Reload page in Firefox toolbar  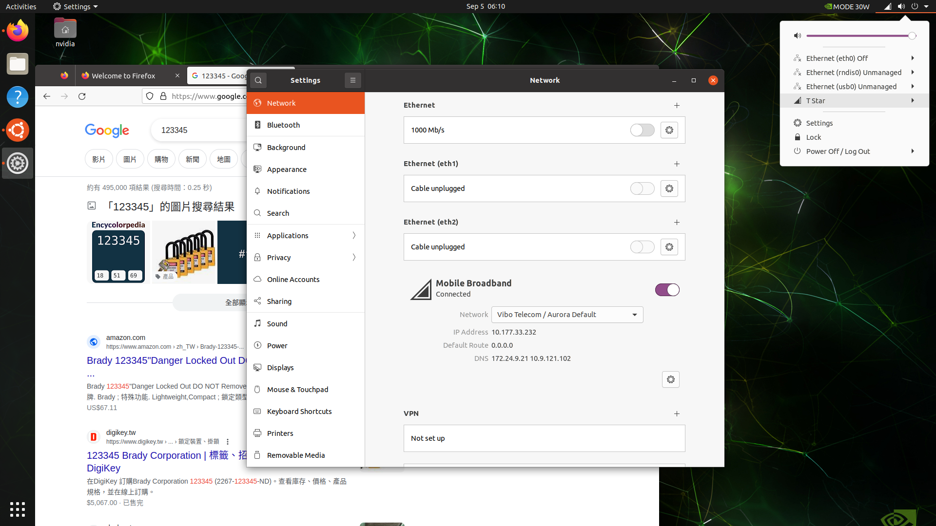(x=82, y=96)
